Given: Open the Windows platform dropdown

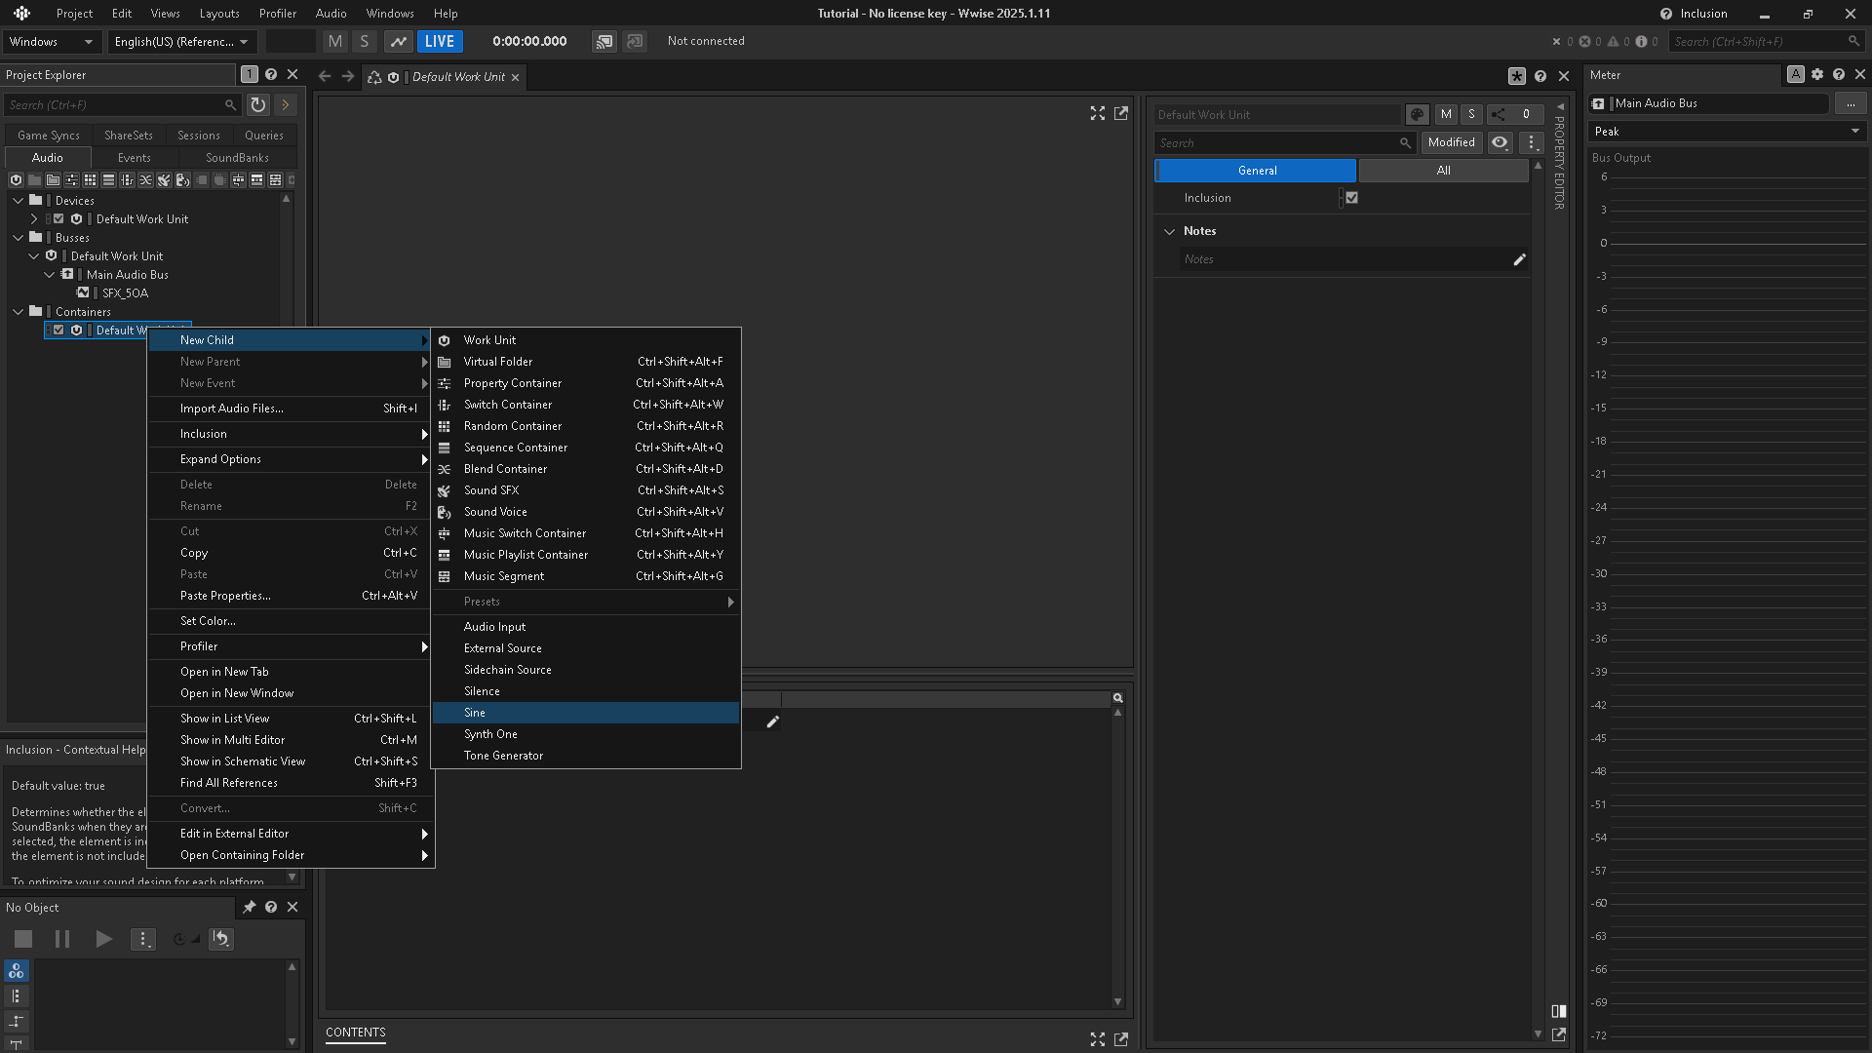Looking at the screenshot, I should [x=51, y=41].
